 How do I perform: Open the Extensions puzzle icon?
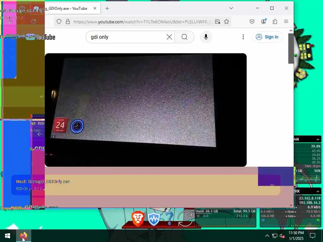click(x=275, y=21)
